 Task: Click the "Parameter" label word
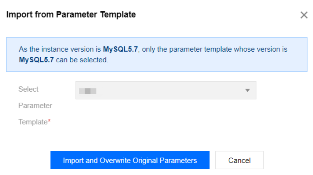coord(35,105)
